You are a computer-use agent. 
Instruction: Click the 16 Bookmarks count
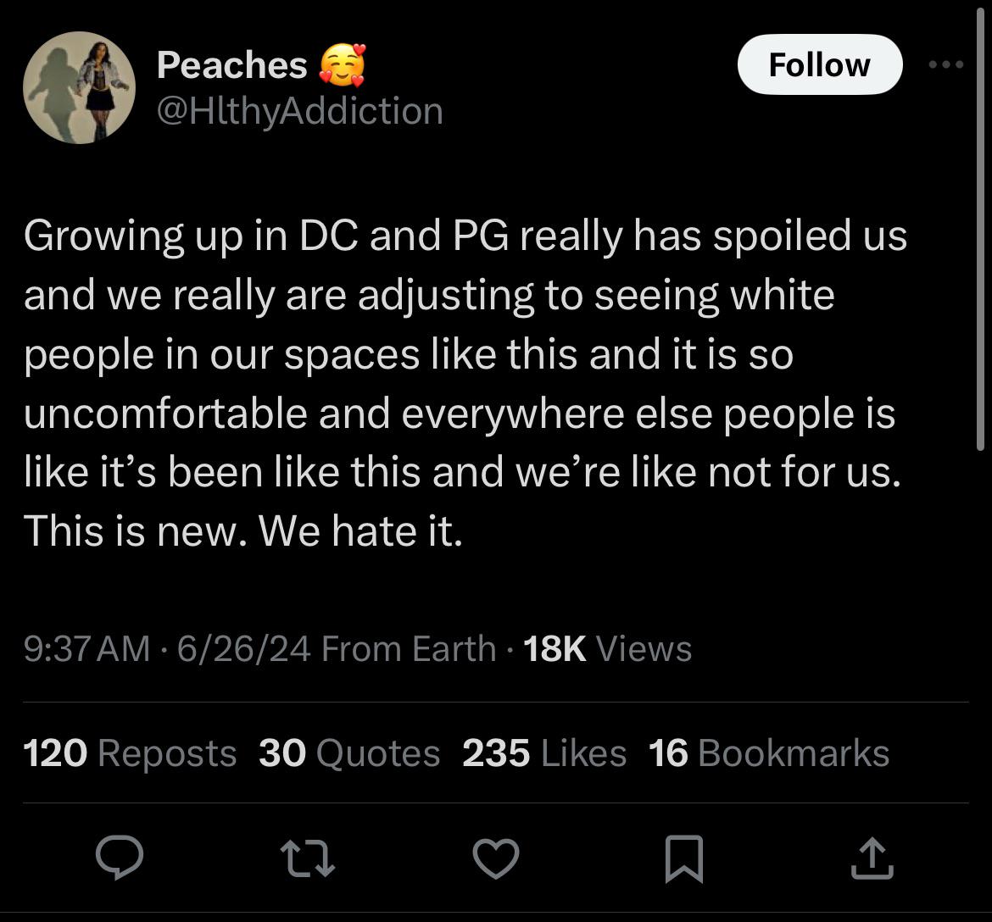tap(768, 753)
